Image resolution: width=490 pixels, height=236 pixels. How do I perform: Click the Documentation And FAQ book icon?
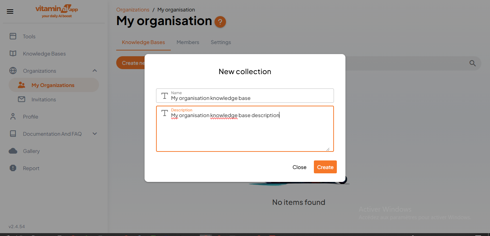pos(13,134)
